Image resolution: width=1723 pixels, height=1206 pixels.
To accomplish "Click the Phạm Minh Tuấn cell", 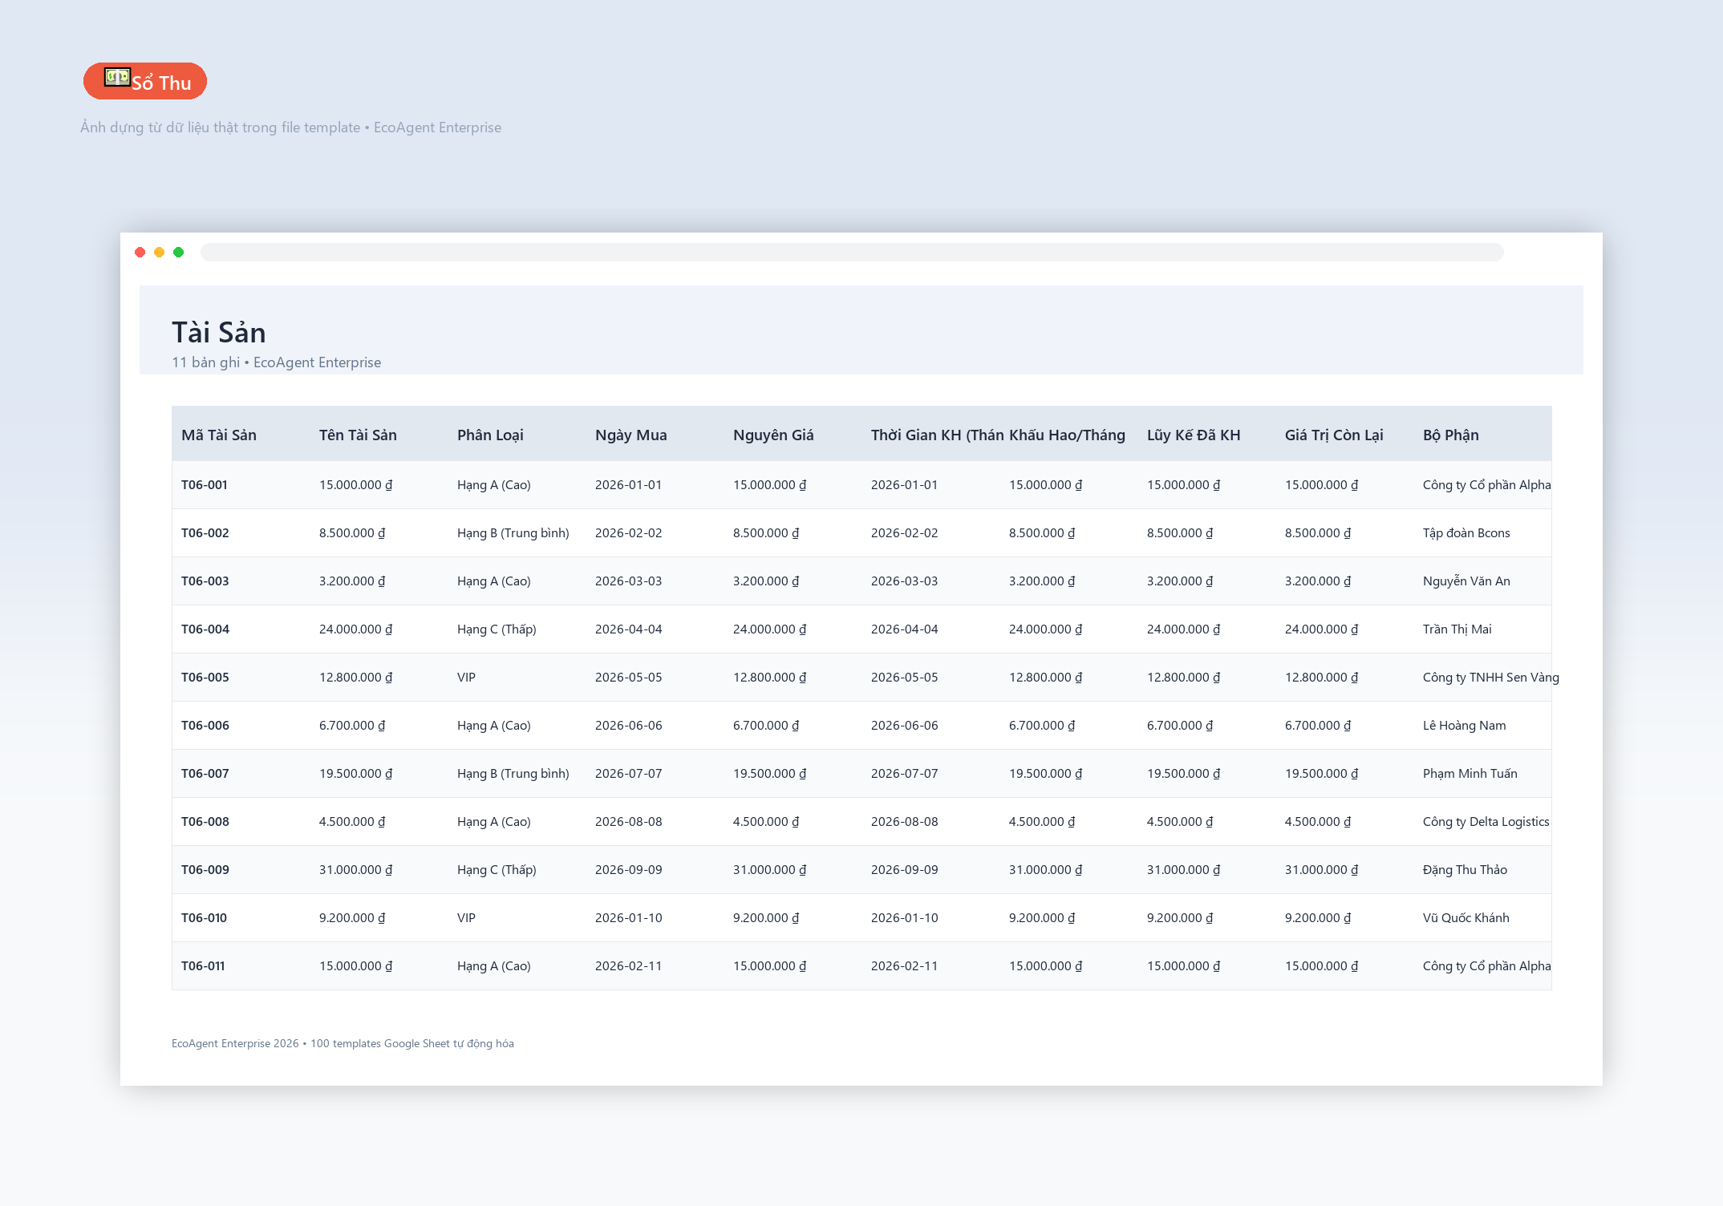I will (x=1470, y=774).
